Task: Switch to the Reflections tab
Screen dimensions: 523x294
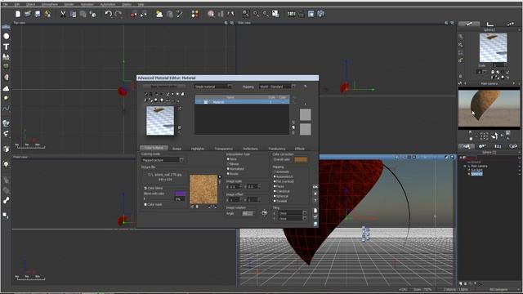Action: (x=250, y=149)
